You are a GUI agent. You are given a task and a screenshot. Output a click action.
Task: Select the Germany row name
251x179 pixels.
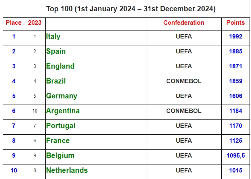pyautogui.click(x=62, y=96)
